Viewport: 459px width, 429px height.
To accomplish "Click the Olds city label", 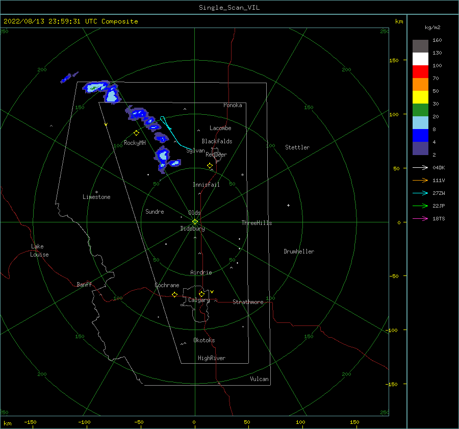I will [194, 213].
